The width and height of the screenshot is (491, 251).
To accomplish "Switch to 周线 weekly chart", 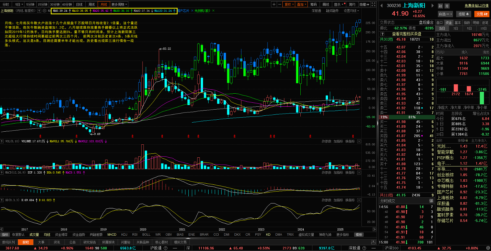I will pyautogui.click(x=91, y=4).
